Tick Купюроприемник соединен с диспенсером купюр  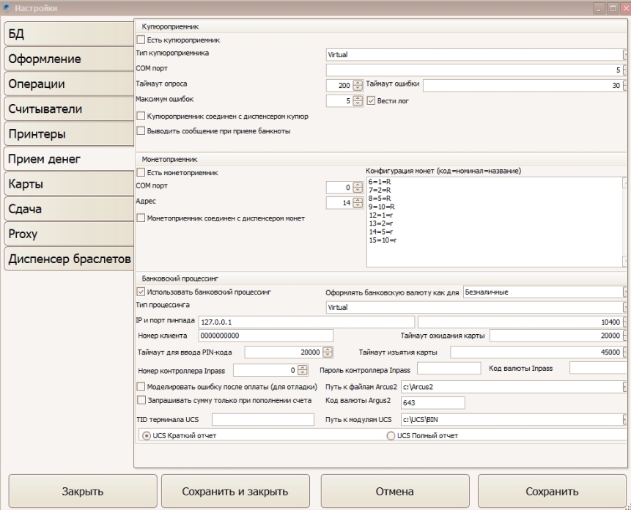141,116
